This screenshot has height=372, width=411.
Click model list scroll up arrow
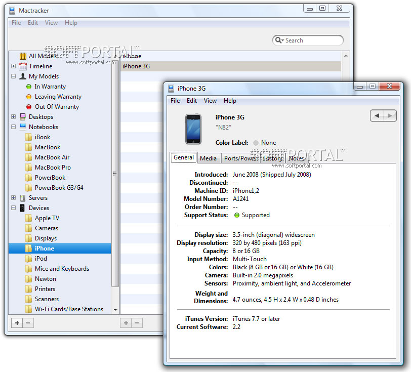[x=346, y=56]
